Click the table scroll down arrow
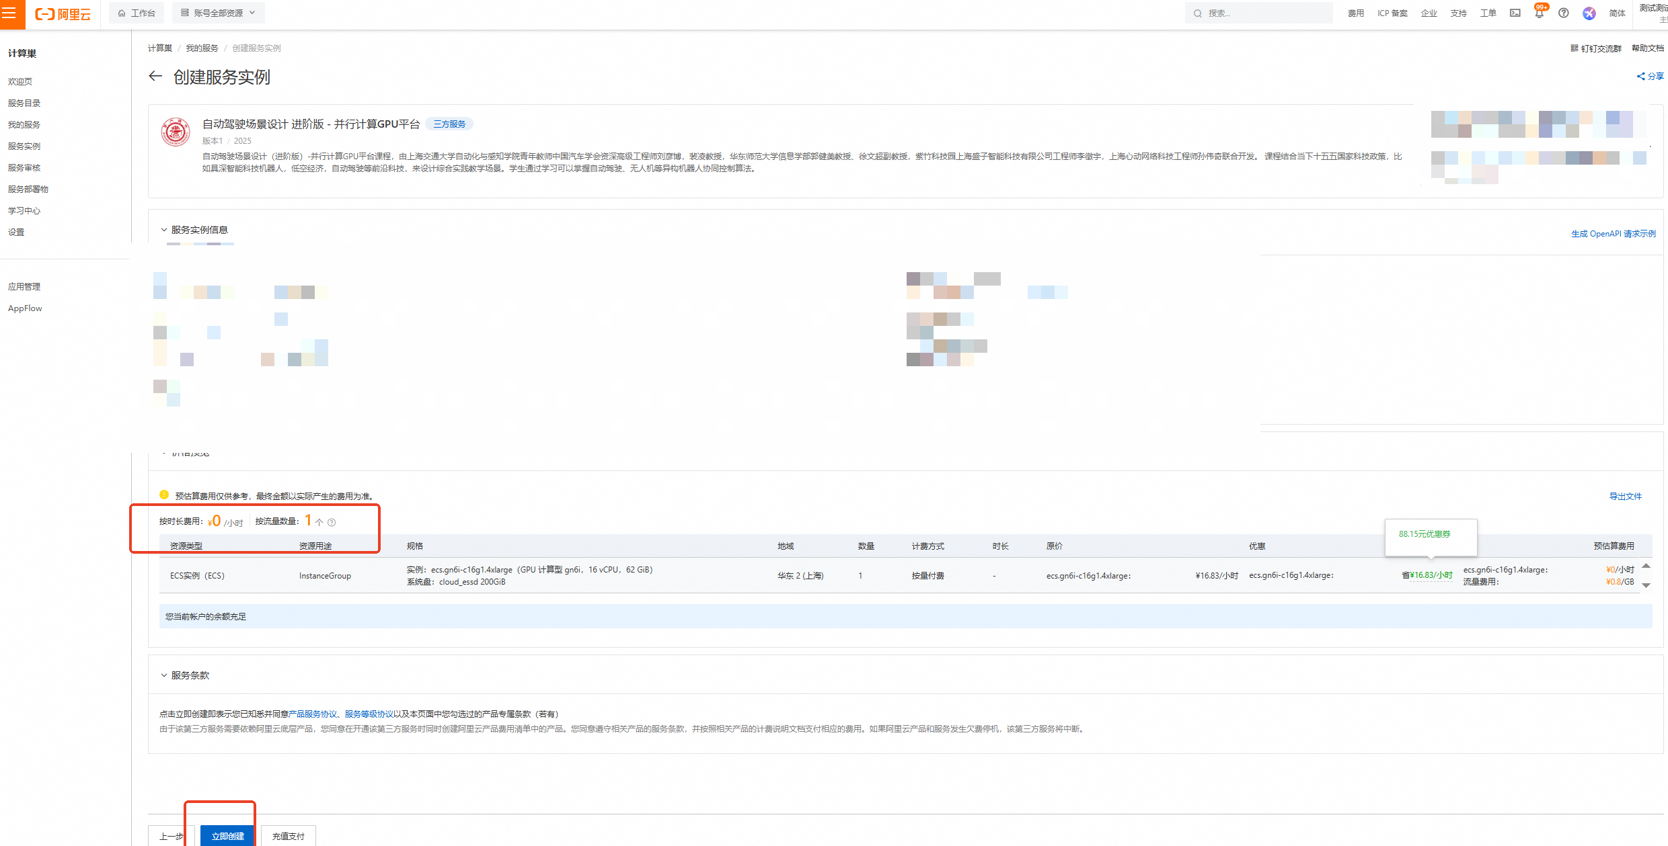 tap(1646, 585)
